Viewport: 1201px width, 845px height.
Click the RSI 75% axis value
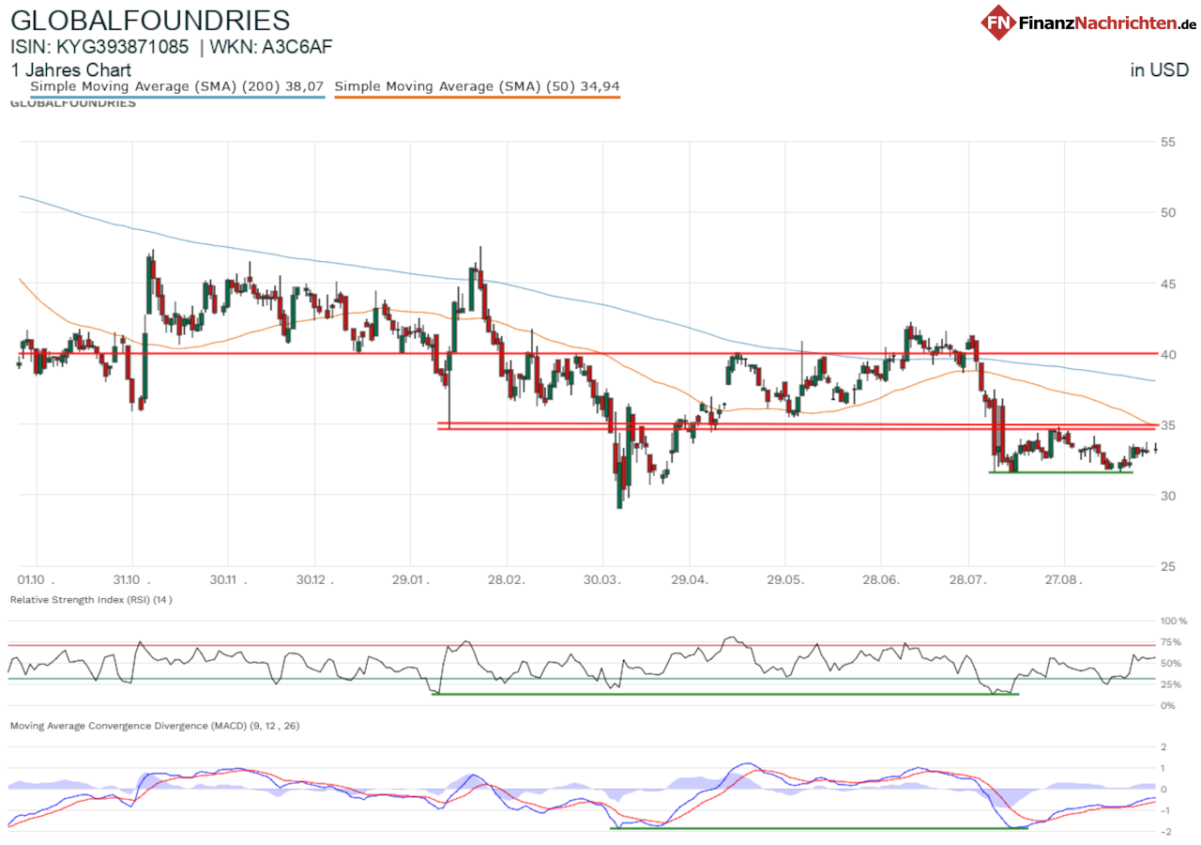pyautogui.click(x=1170, y=642)
